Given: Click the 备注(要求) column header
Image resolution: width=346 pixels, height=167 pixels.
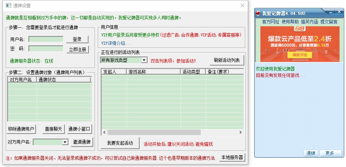Looking at the screenshot, I should pos(225,72).
